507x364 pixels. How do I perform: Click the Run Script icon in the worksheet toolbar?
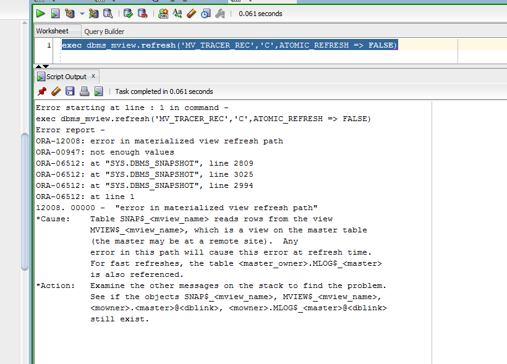coord(55,13)
